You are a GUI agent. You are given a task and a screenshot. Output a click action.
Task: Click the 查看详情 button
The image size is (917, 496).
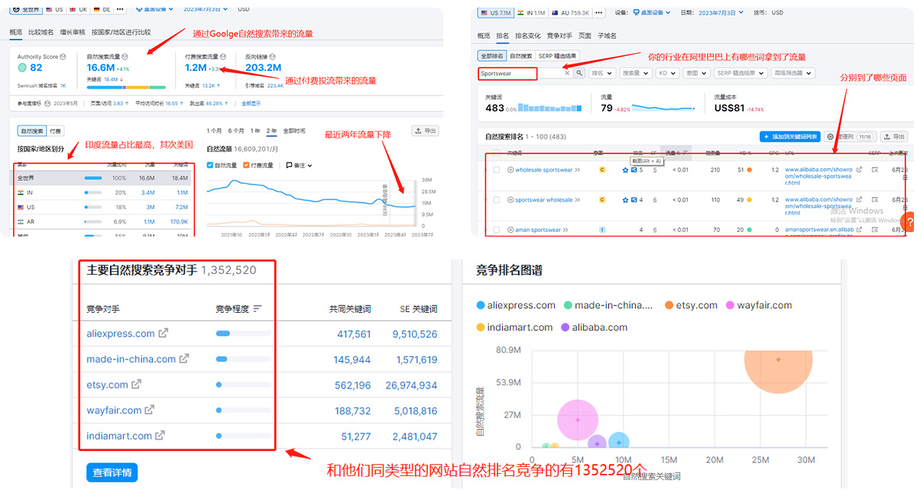pyautogui.click(x=112, y=472)
